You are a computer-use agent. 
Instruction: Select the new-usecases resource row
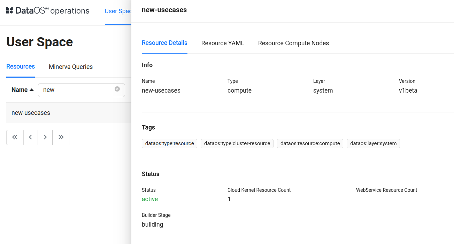pos(31,113)
